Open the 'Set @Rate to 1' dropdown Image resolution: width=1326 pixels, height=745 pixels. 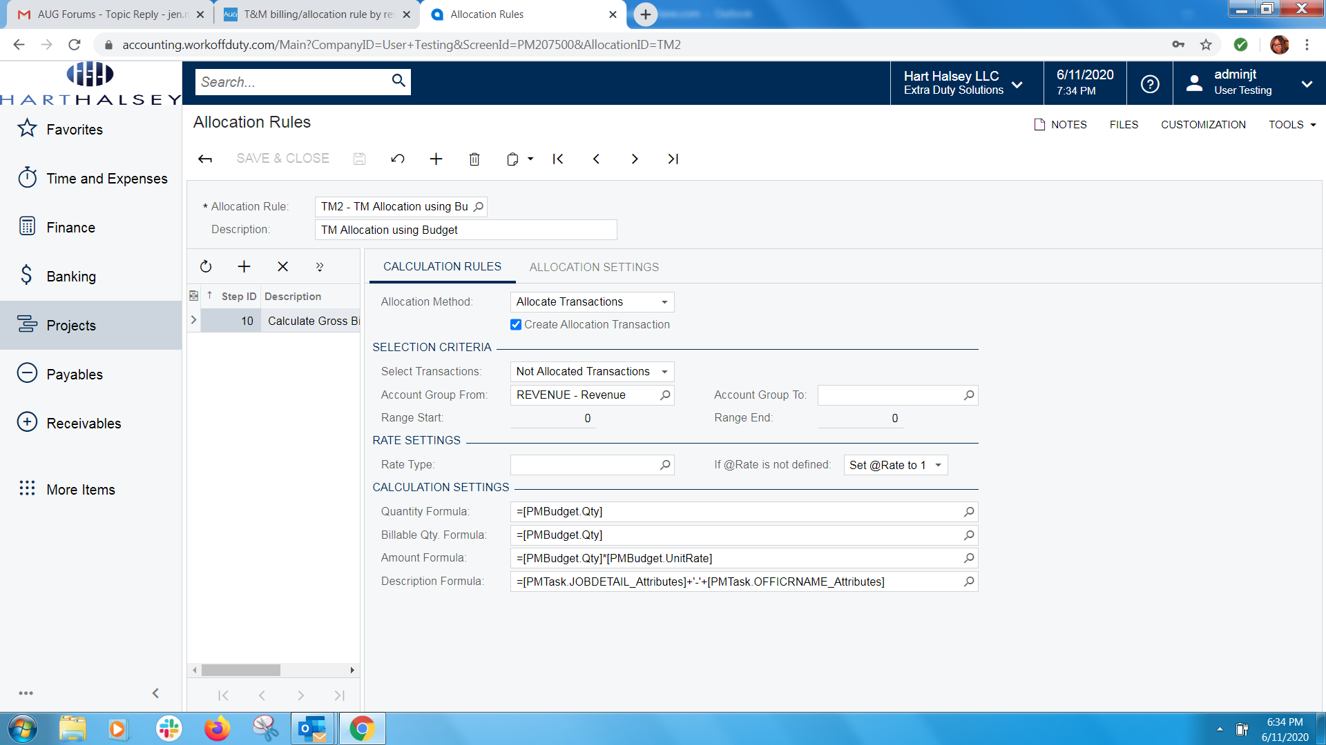(x=938, y=465)
